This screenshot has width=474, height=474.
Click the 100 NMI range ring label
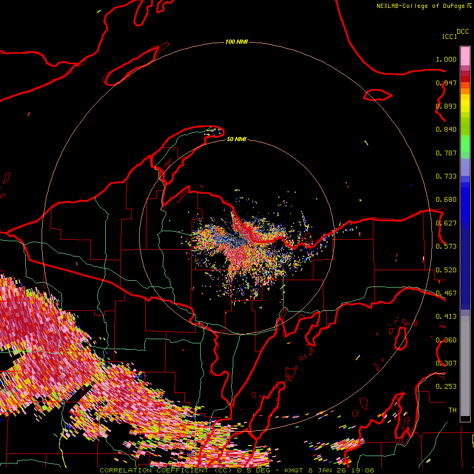click(x=236, y=42)
